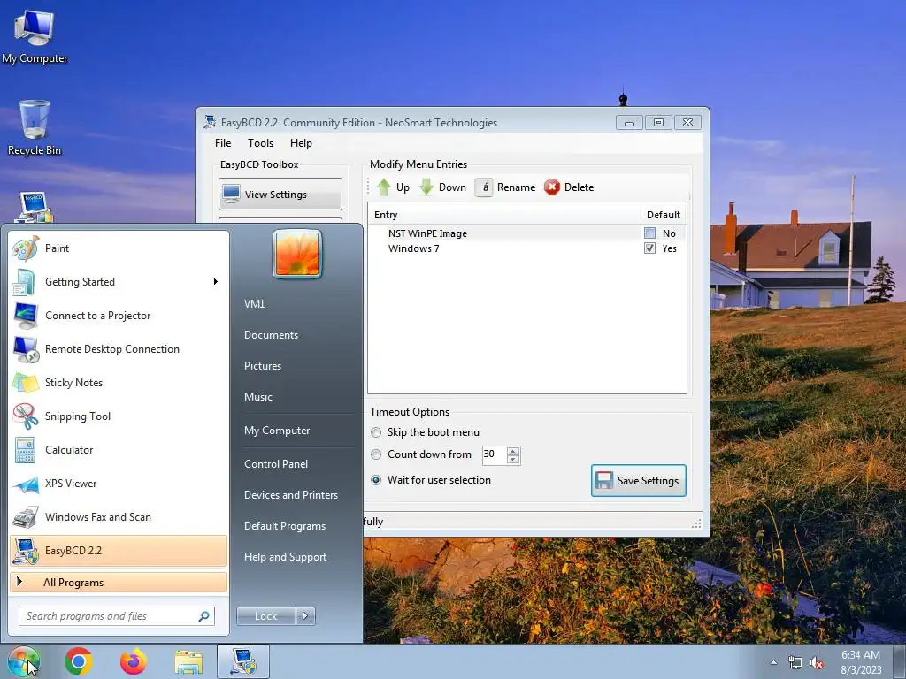Select the NST WinPE Image entry
The width and height of the screenshot is (906, 679).
coord(427,233)
